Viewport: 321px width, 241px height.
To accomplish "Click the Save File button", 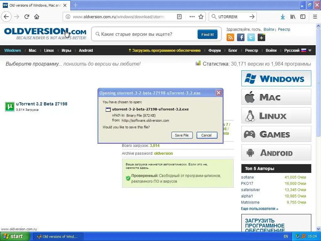I will (x=182, y=135).
